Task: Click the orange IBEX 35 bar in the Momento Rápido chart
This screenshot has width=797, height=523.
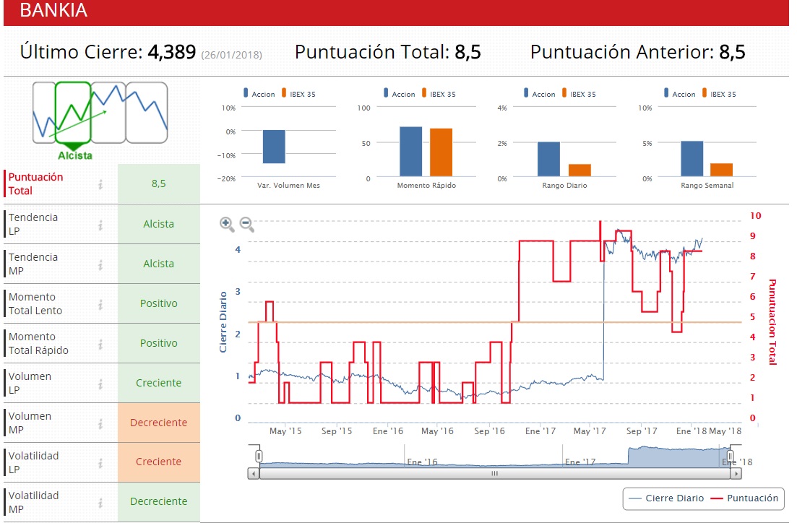Action: (x=441, y=152)
